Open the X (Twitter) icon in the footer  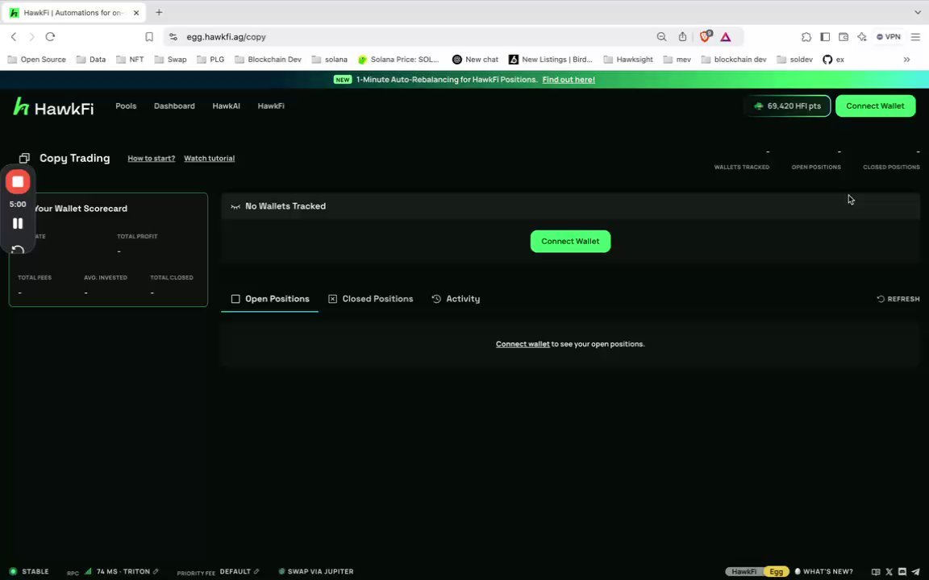coord(889,572)
